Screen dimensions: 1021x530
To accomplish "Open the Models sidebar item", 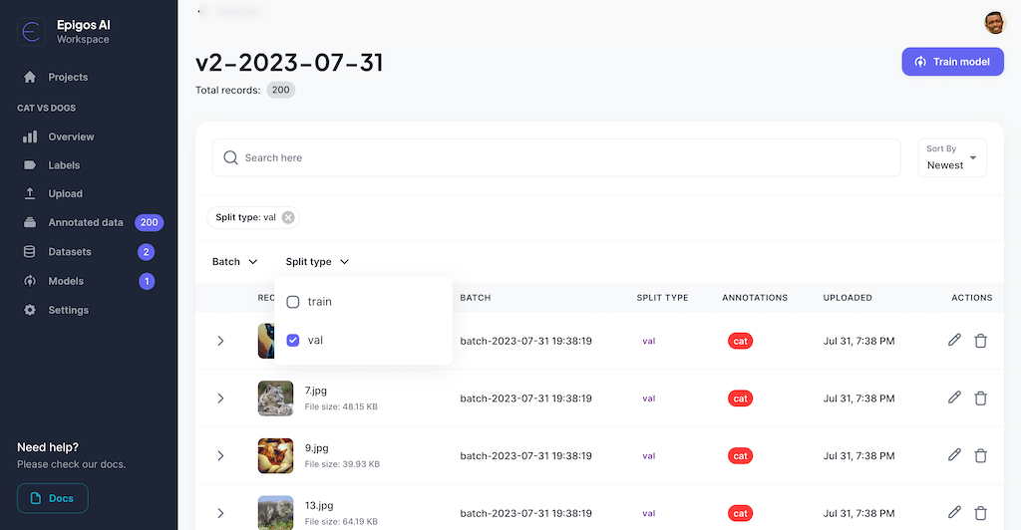I will [66, 281].
